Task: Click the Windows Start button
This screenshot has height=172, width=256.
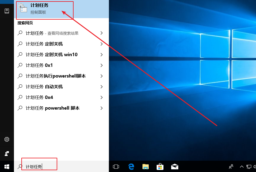Action: pos(7,166)
